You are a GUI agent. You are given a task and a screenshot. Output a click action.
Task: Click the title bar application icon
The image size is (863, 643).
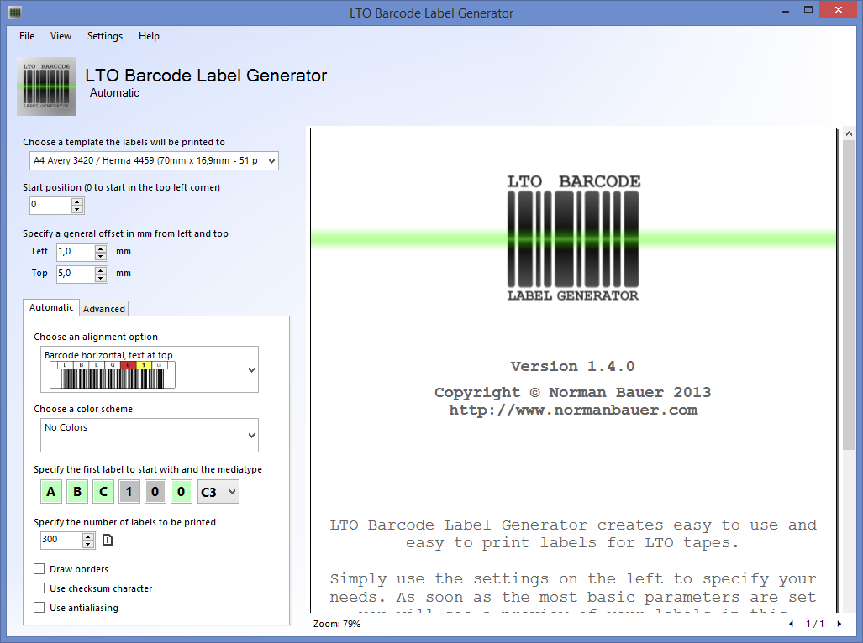tap(14, 13)
